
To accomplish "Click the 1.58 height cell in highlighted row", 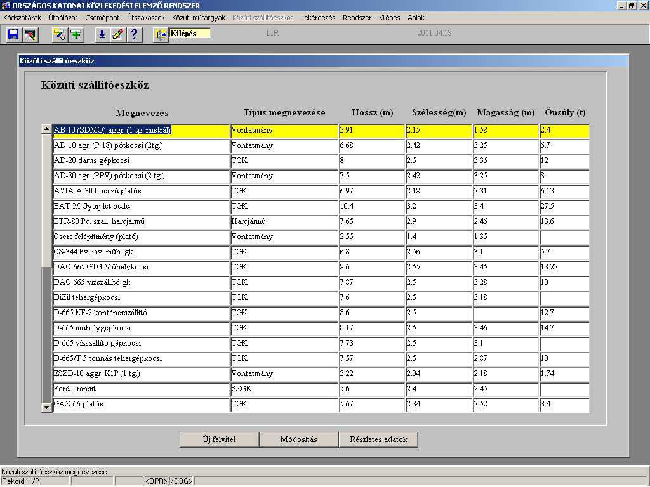I will [x=506, y=131].
